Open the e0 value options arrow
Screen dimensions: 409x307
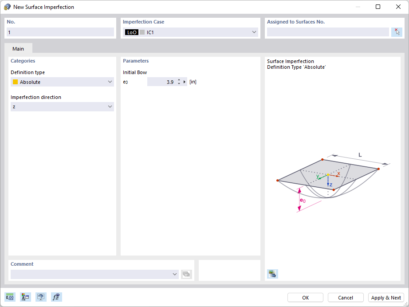tap(185, 82)
